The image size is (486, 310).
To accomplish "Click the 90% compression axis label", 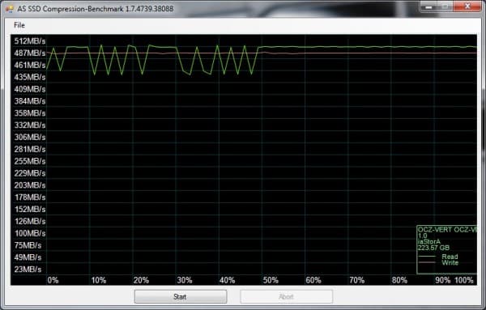I will click(x=443, y=280).
